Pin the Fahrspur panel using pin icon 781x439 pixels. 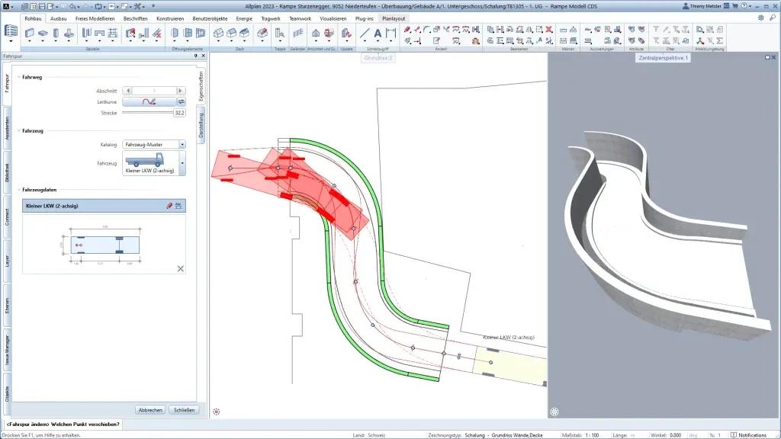click(195, 56)
